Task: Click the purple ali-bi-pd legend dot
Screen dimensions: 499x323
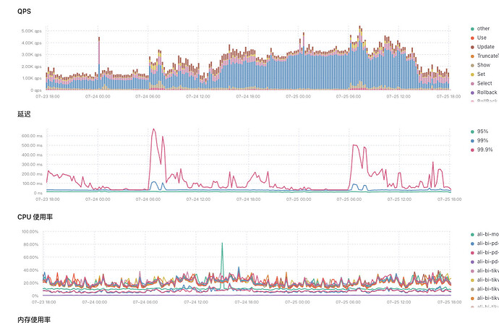Action: pyautogui.click(x=472, y=262)
